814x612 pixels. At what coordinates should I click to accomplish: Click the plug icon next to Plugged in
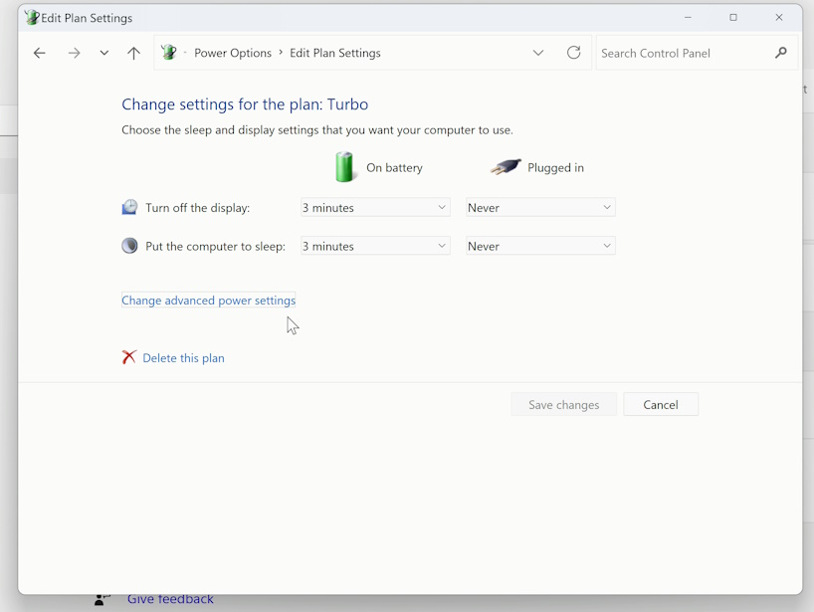point(506,166)
